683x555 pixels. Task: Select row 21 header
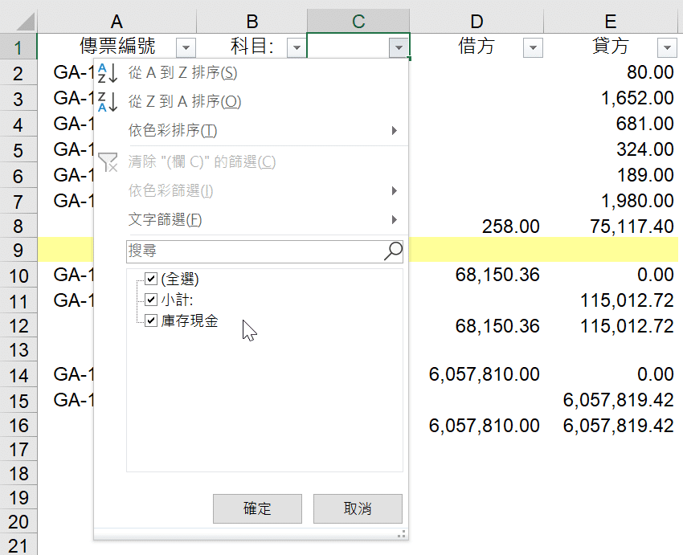18,546
